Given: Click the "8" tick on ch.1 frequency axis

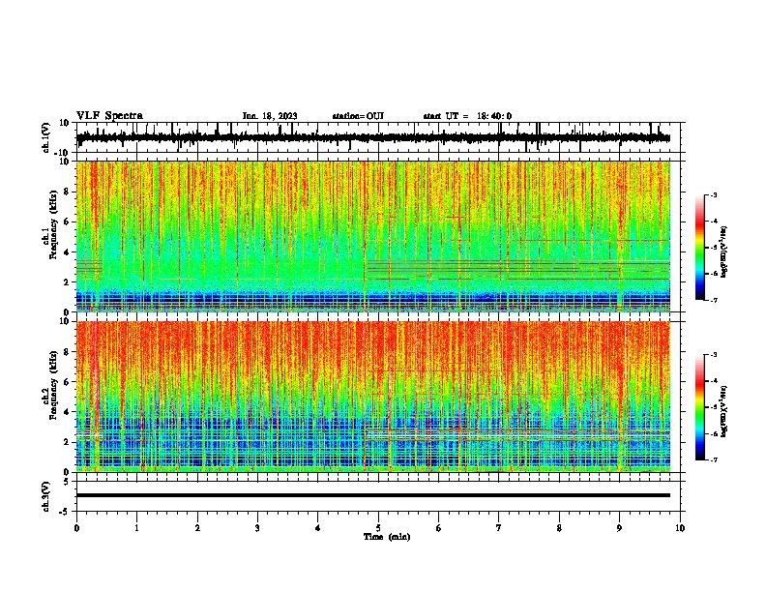Looking at the screenshot, I should [x=67, y=192].
